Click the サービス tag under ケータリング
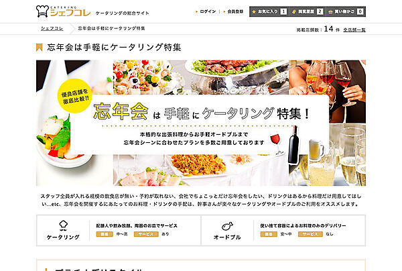The image size is (402, 271). (146, 234)
